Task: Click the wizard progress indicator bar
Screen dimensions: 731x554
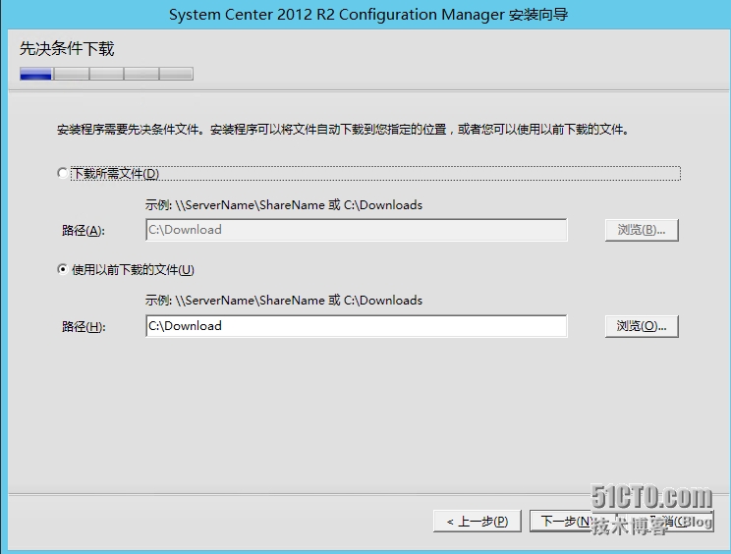Action: click(106, 74)
